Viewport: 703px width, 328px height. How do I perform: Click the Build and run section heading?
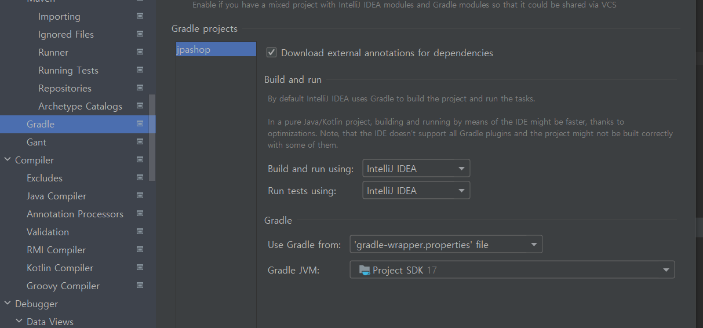pos(293,79)
